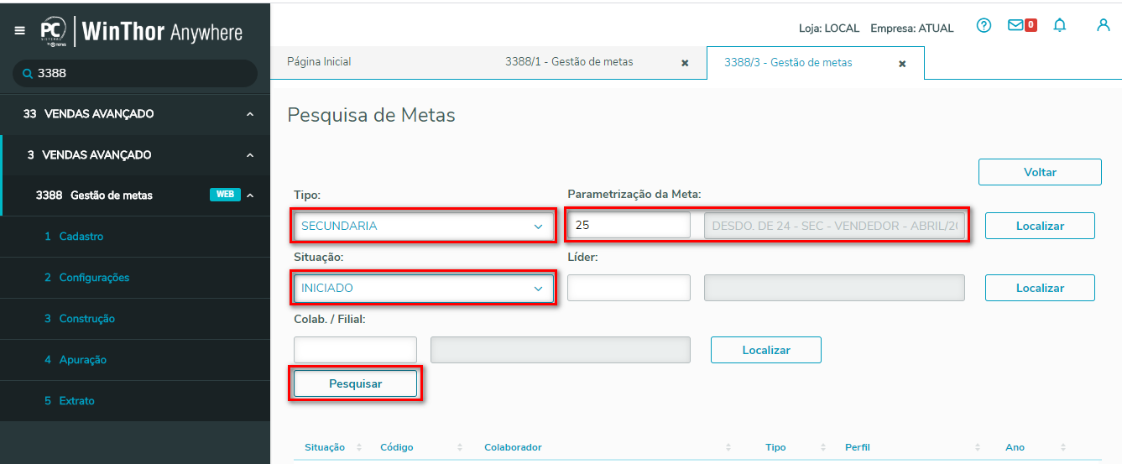Image resolution: width=1122 pixels, height=464 pixels.
Task: Open the Tipo dropdown
Action: pos(423,226)
